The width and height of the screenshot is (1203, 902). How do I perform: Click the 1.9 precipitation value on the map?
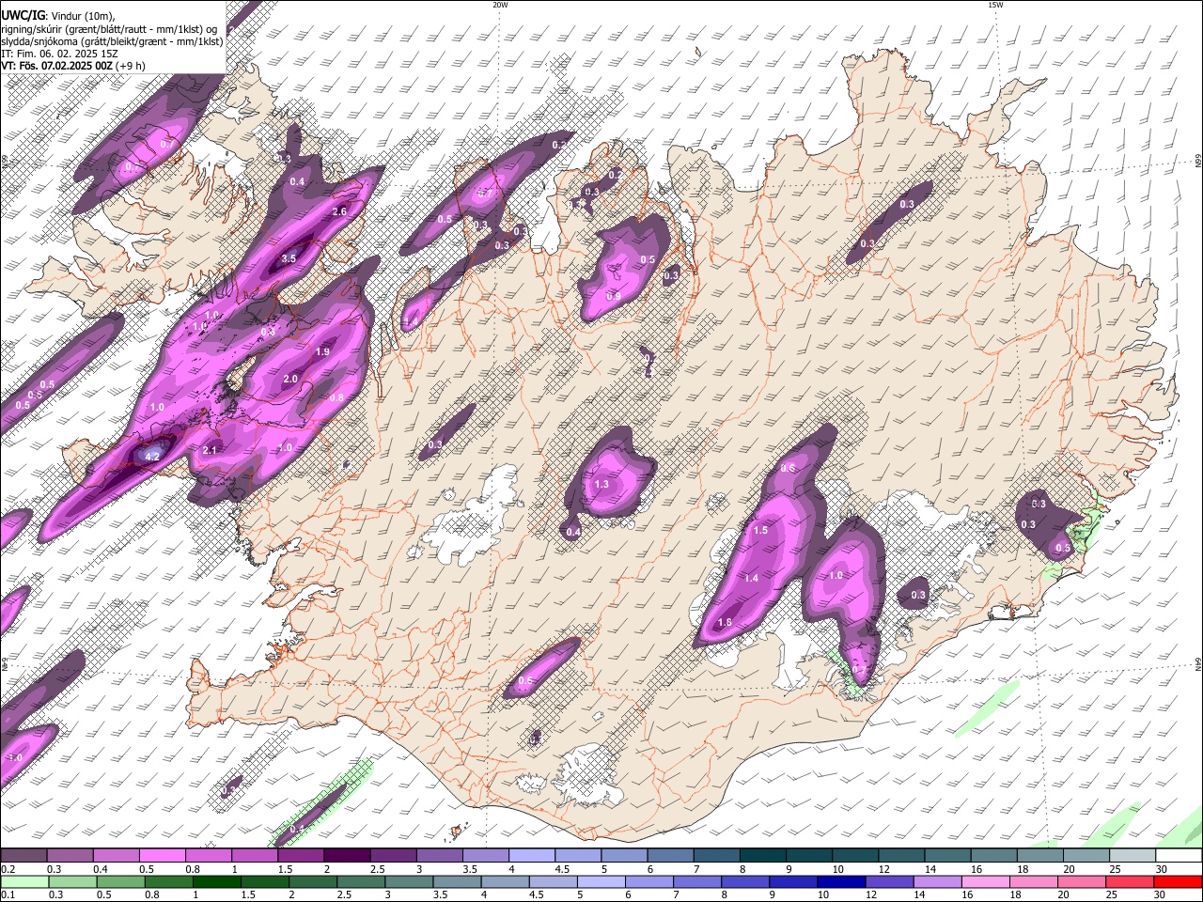[x=321, y=351]
